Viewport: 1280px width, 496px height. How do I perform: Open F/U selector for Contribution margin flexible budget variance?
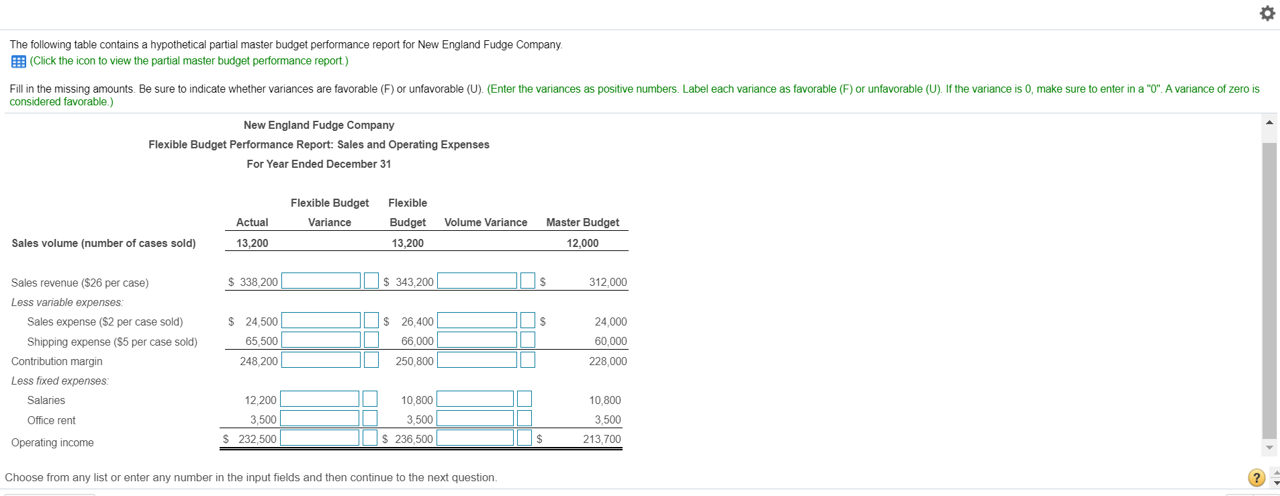click(371, 360)
